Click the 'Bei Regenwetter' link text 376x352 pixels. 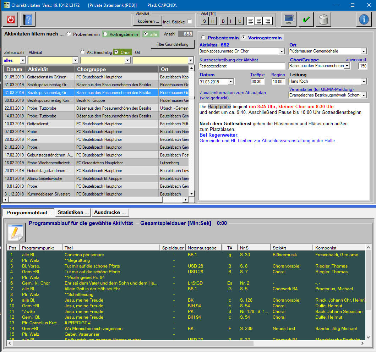pos(218,135)
